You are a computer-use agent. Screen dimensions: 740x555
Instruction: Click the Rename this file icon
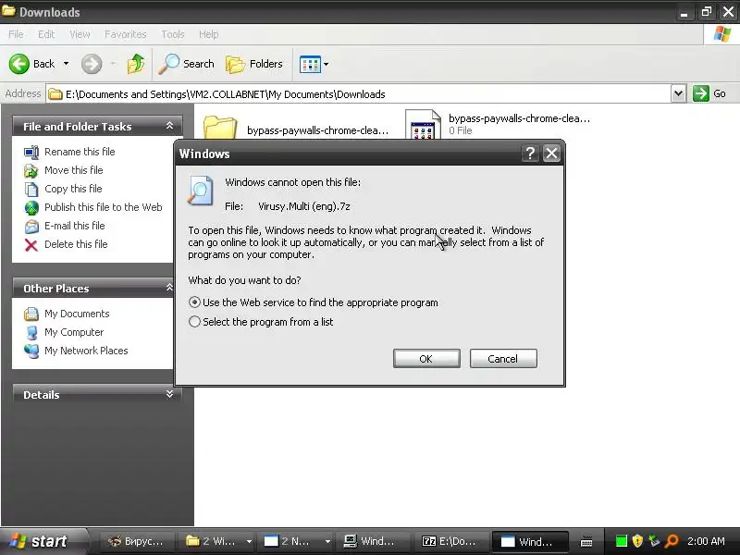(x=31, y=153)
